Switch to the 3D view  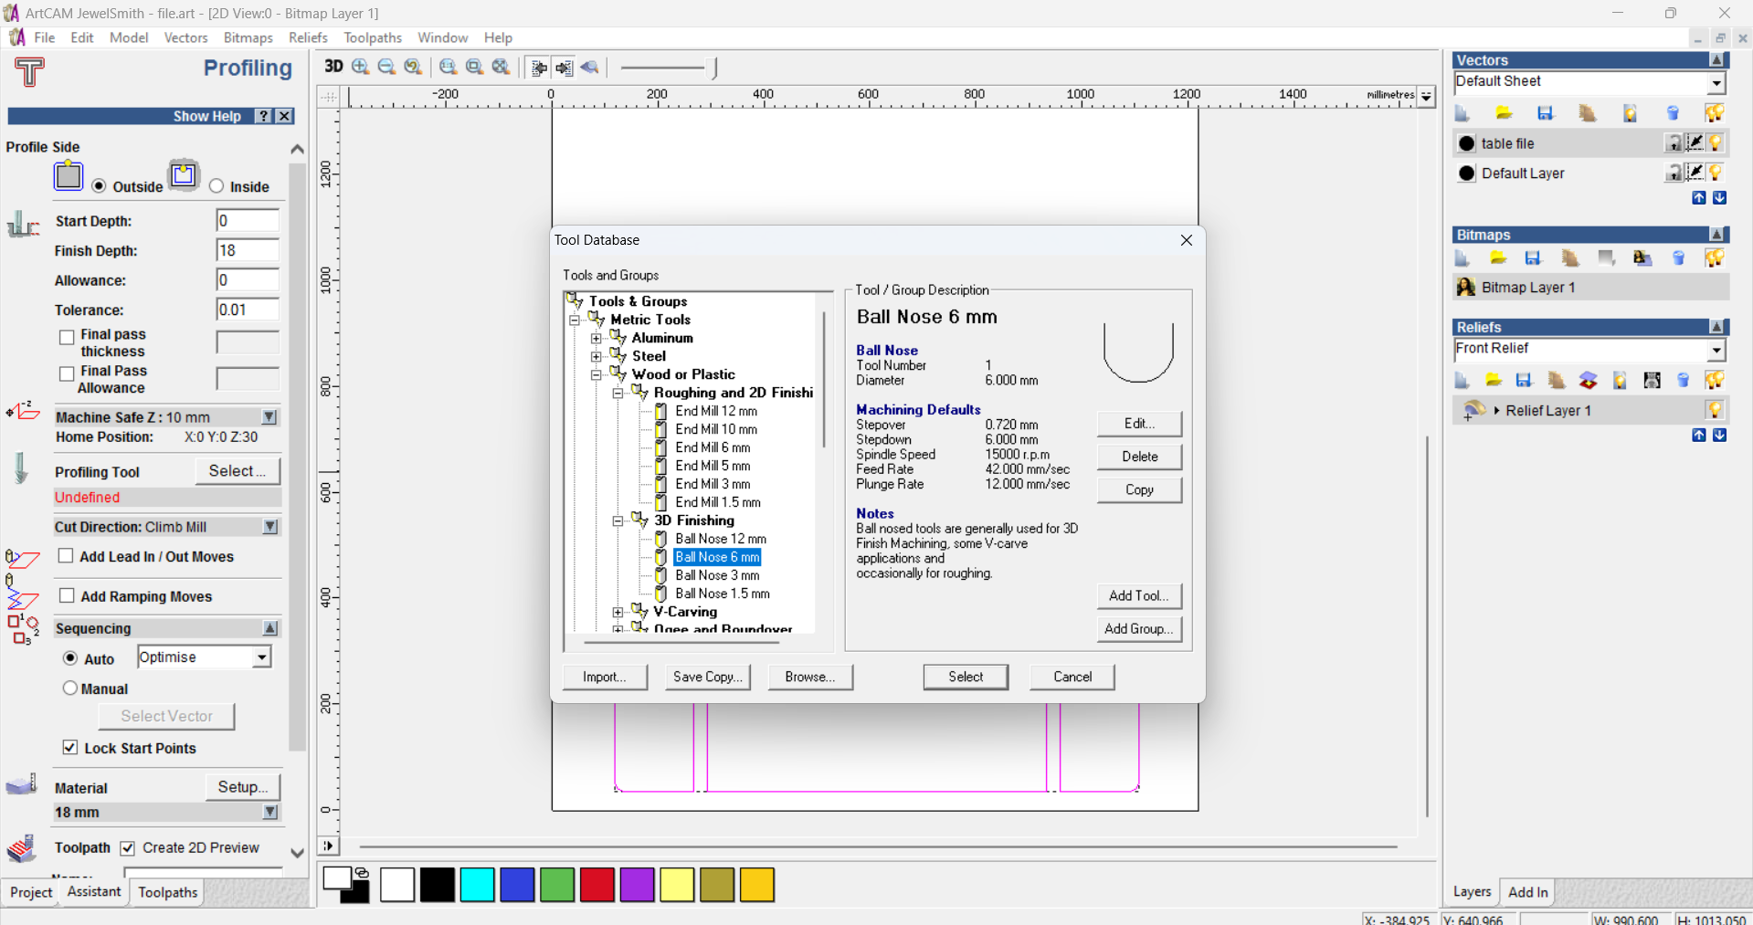(x=333, y=67)
